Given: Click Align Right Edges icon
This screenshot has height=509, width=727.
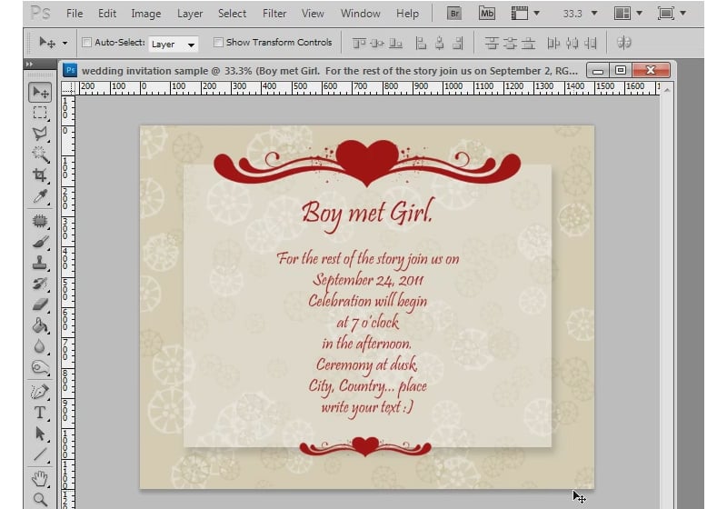Looking at the screenshot, I should point(458,43).
